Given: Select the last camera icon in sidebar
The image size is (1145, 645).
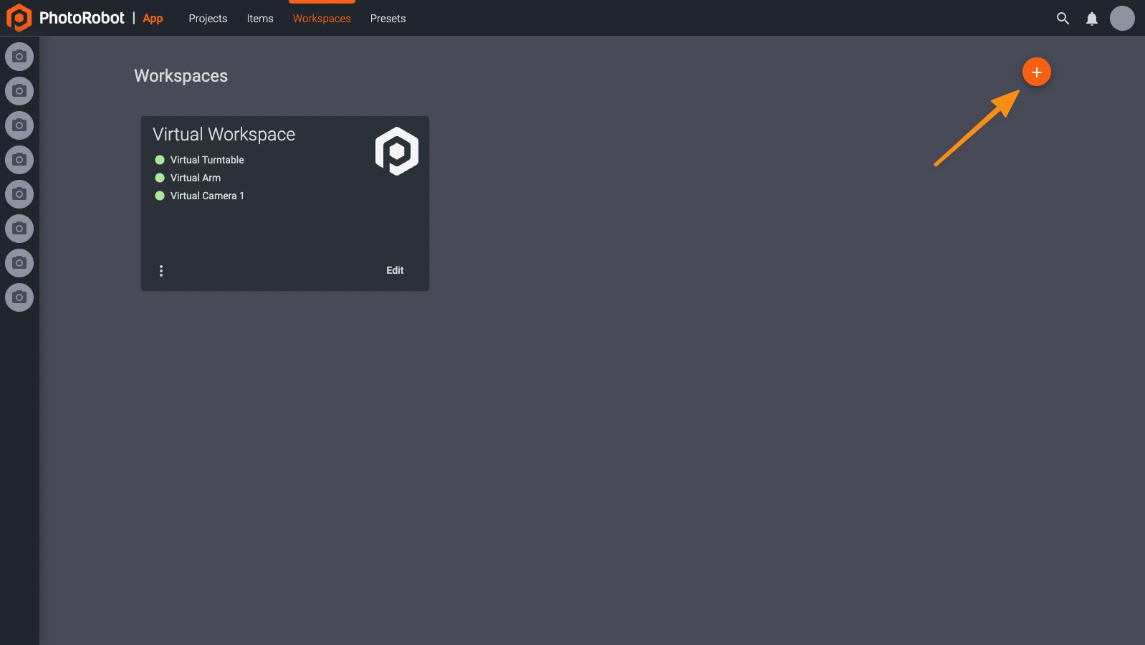Looking at the screenshot, I should tap(19, 297).
